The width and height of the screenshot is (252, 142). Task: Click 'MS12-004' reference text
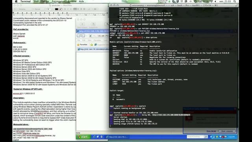[x=17, y=47]
